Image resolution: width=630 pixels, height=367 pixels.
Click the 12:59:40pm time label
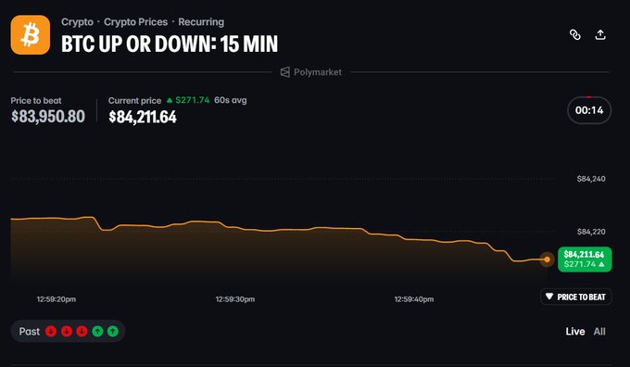point(414,299)
